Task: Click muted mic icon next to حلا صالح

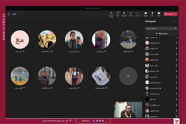Action: point(176,99)
